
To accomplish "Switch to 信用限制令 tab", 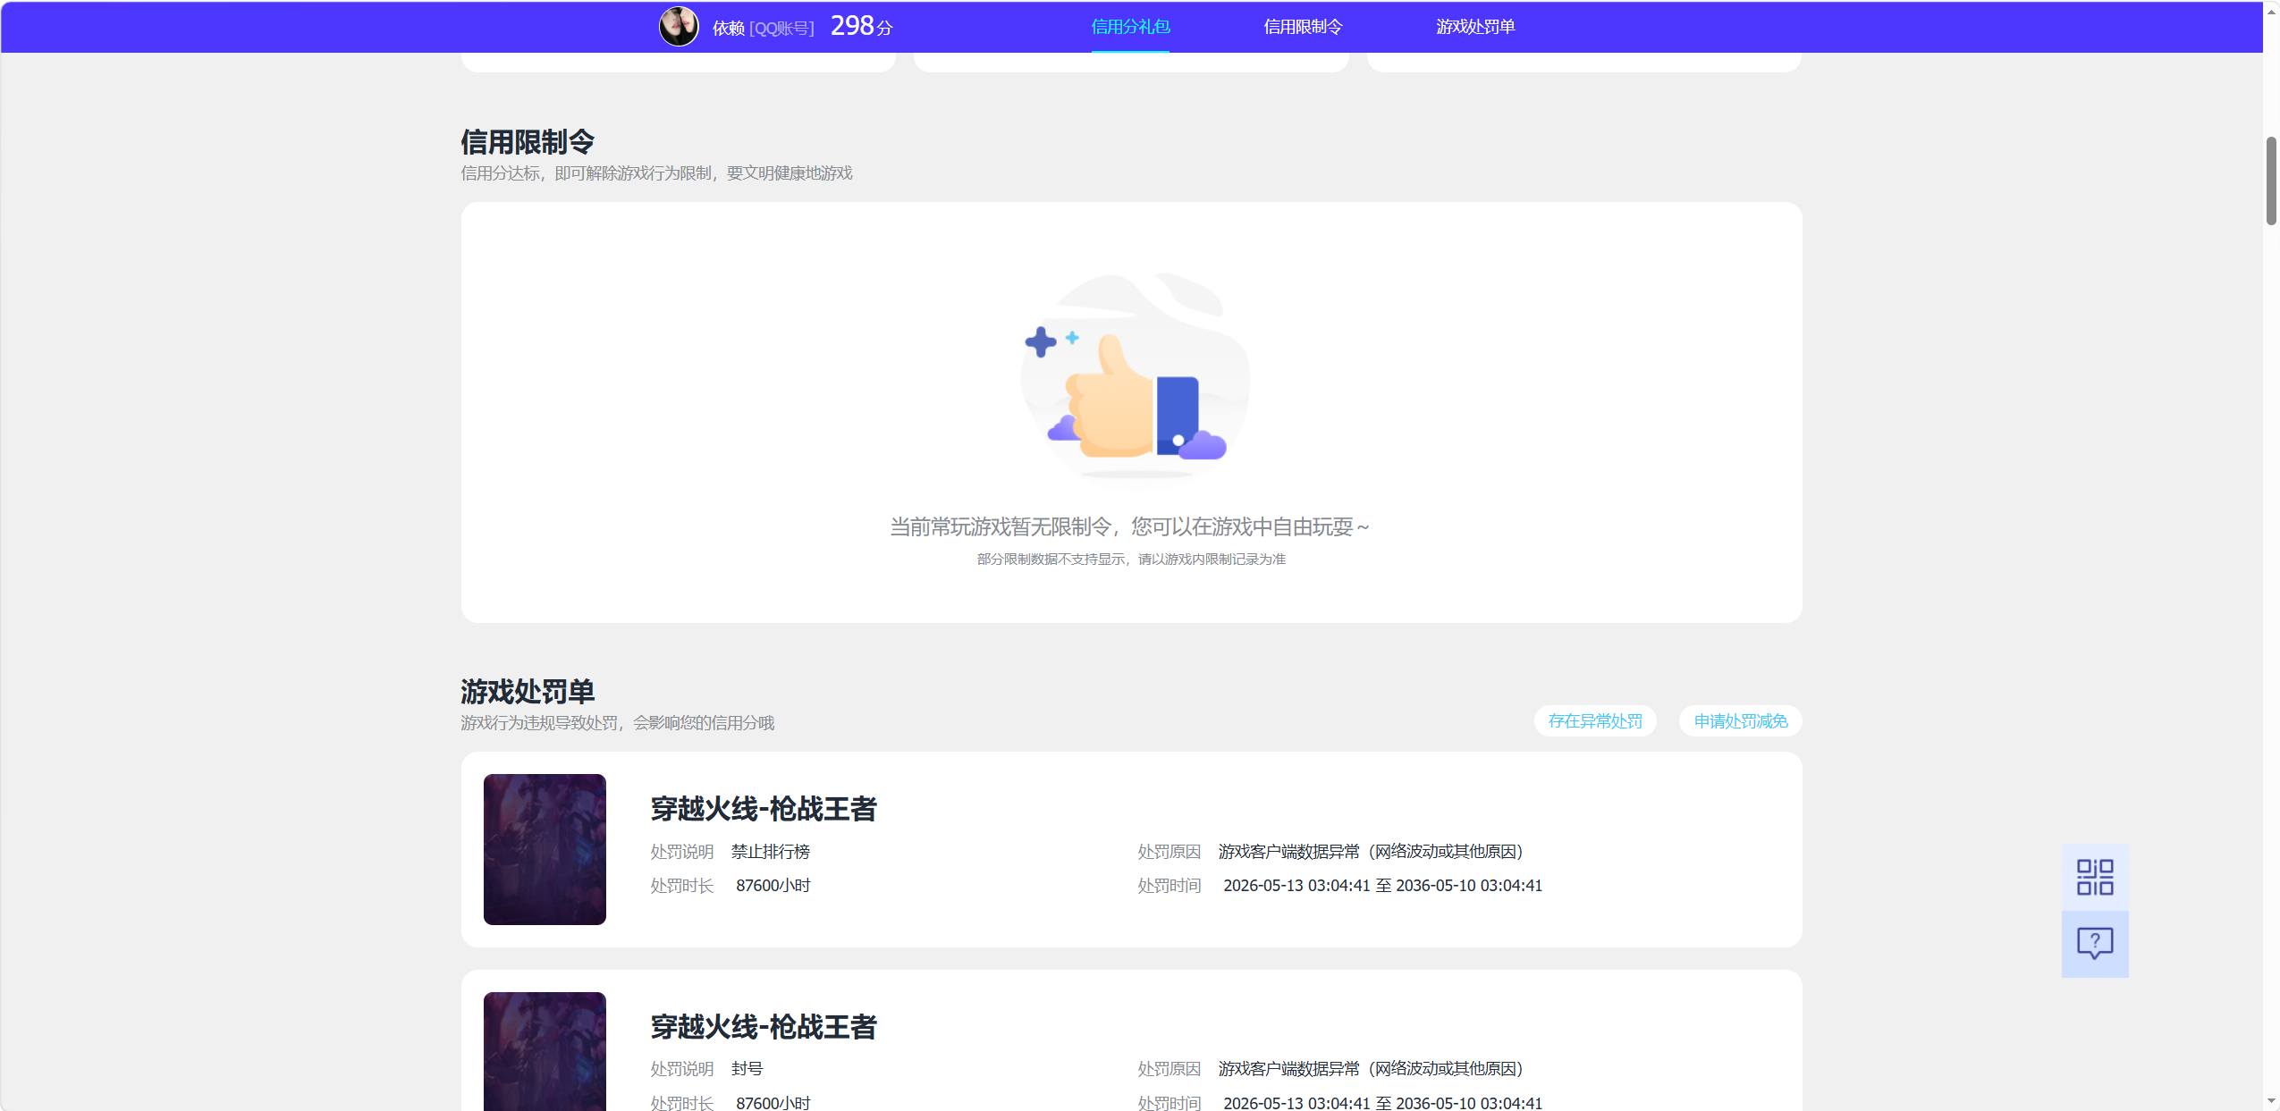I will [1303, 27].
